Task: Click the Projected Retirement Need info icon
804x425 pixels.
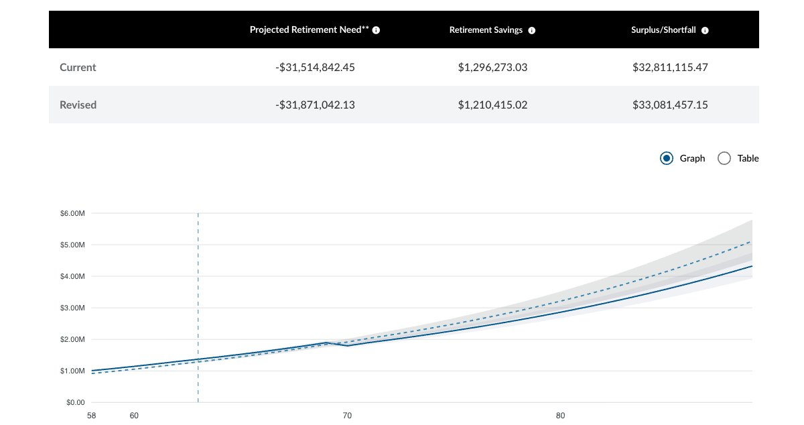Action: (x=377, y=29)
